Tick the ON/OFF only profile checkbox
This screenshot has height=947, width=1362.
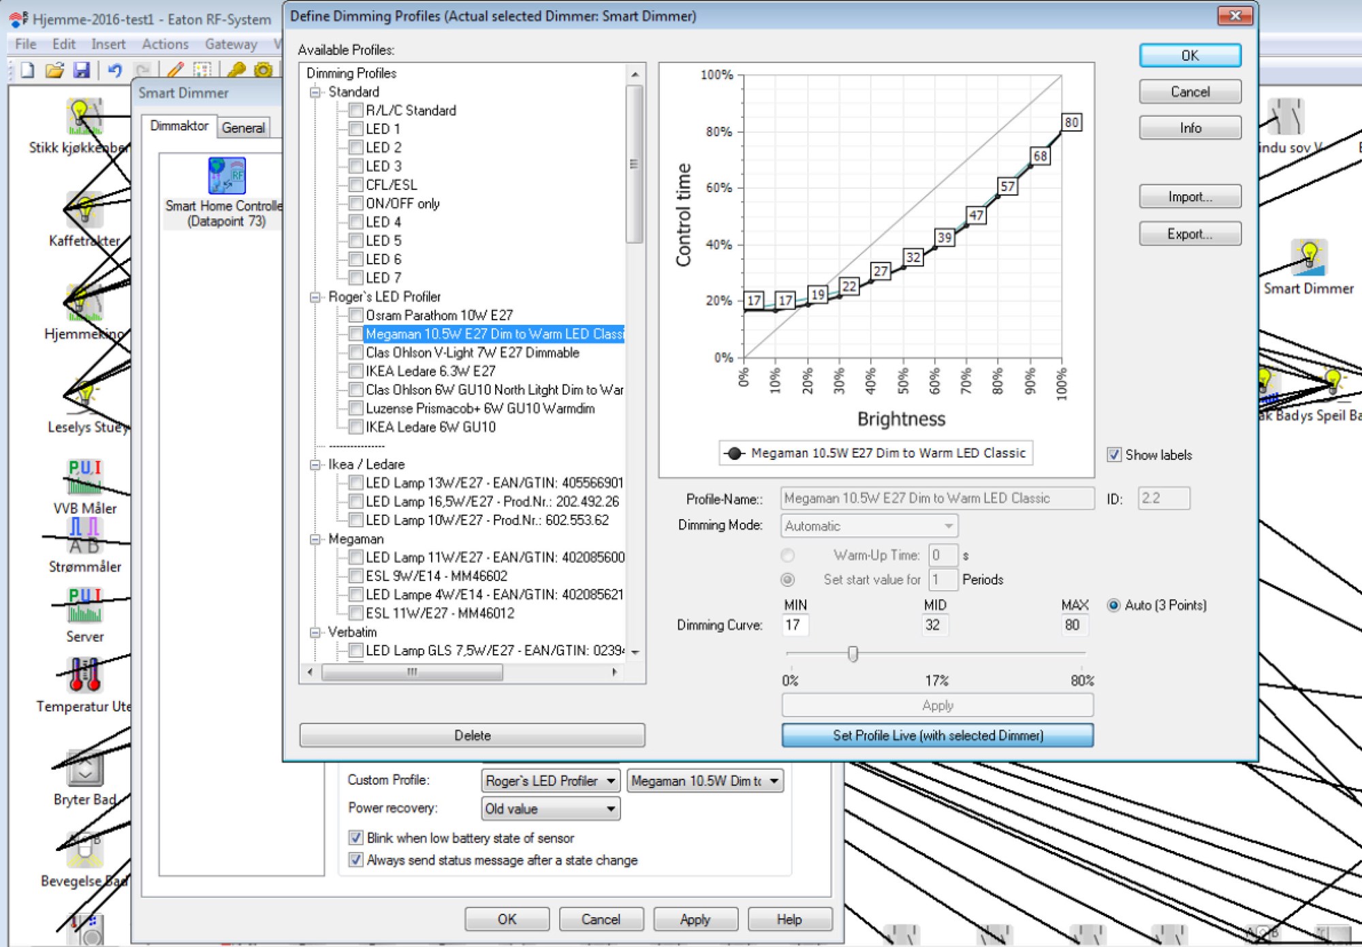[355, 203]
